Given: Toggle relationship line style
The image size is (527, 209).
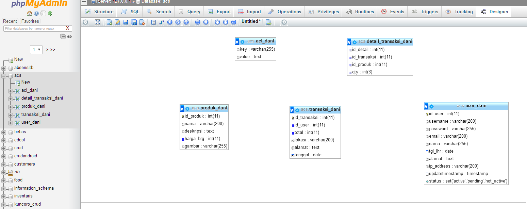Looking at the screenshot, I should 198,22.
